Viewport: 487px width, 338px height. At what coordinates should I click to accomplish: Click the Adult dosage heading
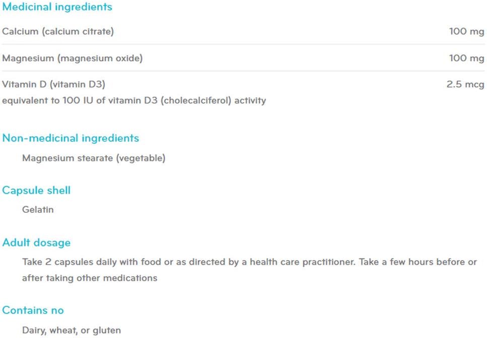click(36, 243)
